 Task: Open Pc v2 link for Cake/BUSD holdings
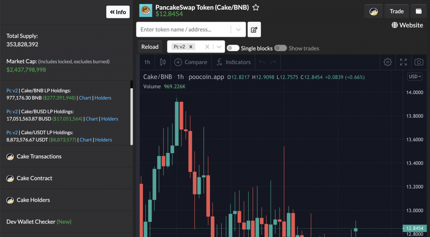pos(12,112)
